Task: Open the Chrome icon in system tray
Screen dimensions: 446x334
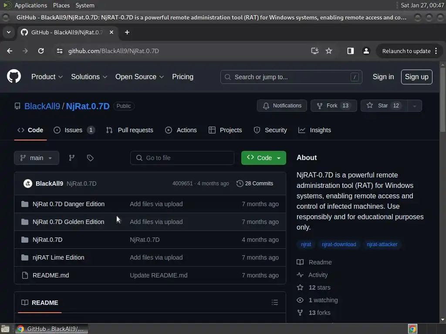Action: pos(413,329)
